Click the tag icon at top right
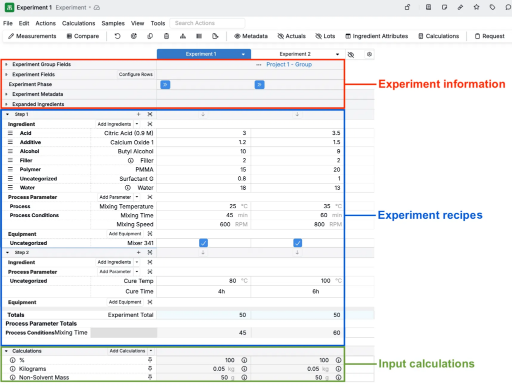Screen dimensions: 512x389 tap(492, 7)
